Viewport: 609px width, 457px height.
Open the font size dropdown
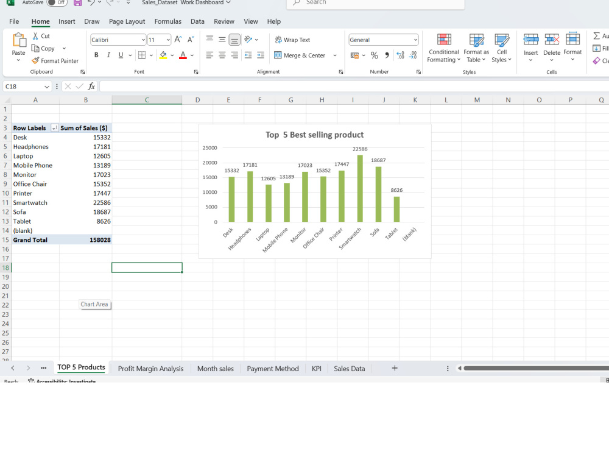pos(168,40)
